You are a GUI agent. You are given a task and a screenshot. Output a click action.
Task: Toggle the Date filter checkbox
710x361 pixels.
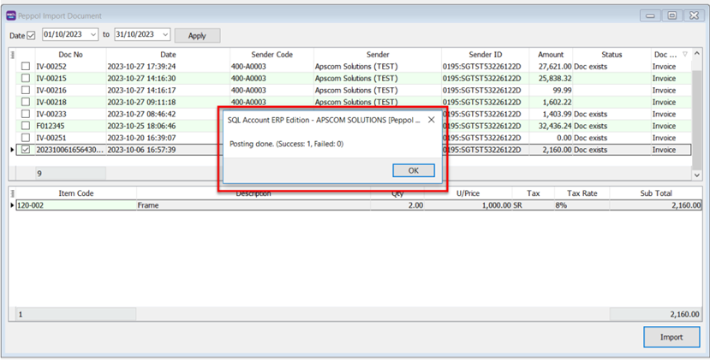pos(32,35)
